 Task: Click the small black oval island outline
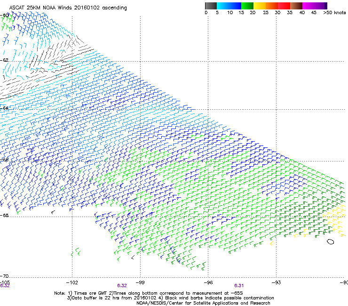click(330, 242)
